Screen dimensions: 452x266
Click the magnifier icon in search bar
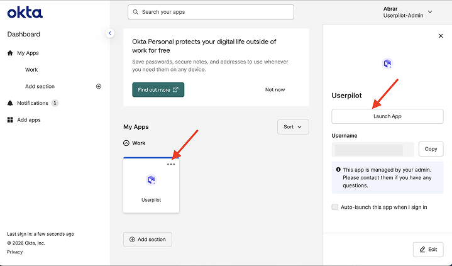point(136,12)
